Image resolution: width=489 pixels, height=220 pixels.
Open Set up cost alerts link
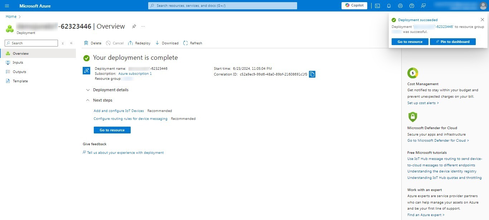(x=423, y=103)
